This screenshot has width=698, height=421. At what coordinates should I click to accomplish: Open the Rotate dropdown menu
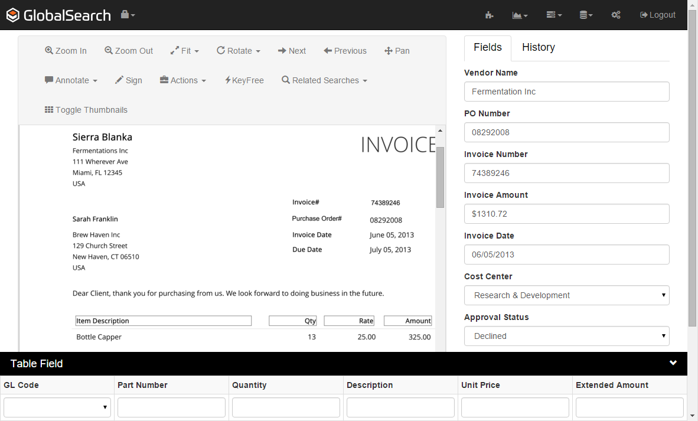point(238,51)
